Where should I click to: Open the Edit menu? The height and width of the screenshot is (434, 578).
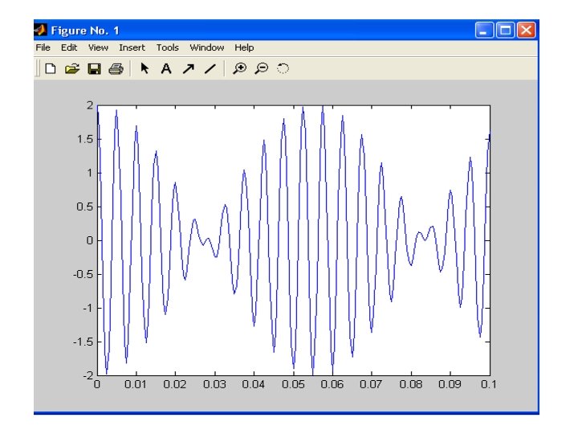pyautogui.click(x=69, y=47)
